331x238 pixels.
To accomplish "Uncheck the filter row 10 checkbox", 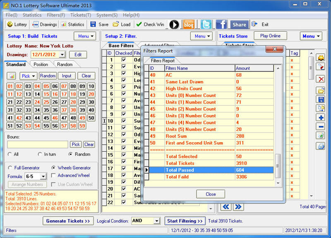I will coord(124,121).
